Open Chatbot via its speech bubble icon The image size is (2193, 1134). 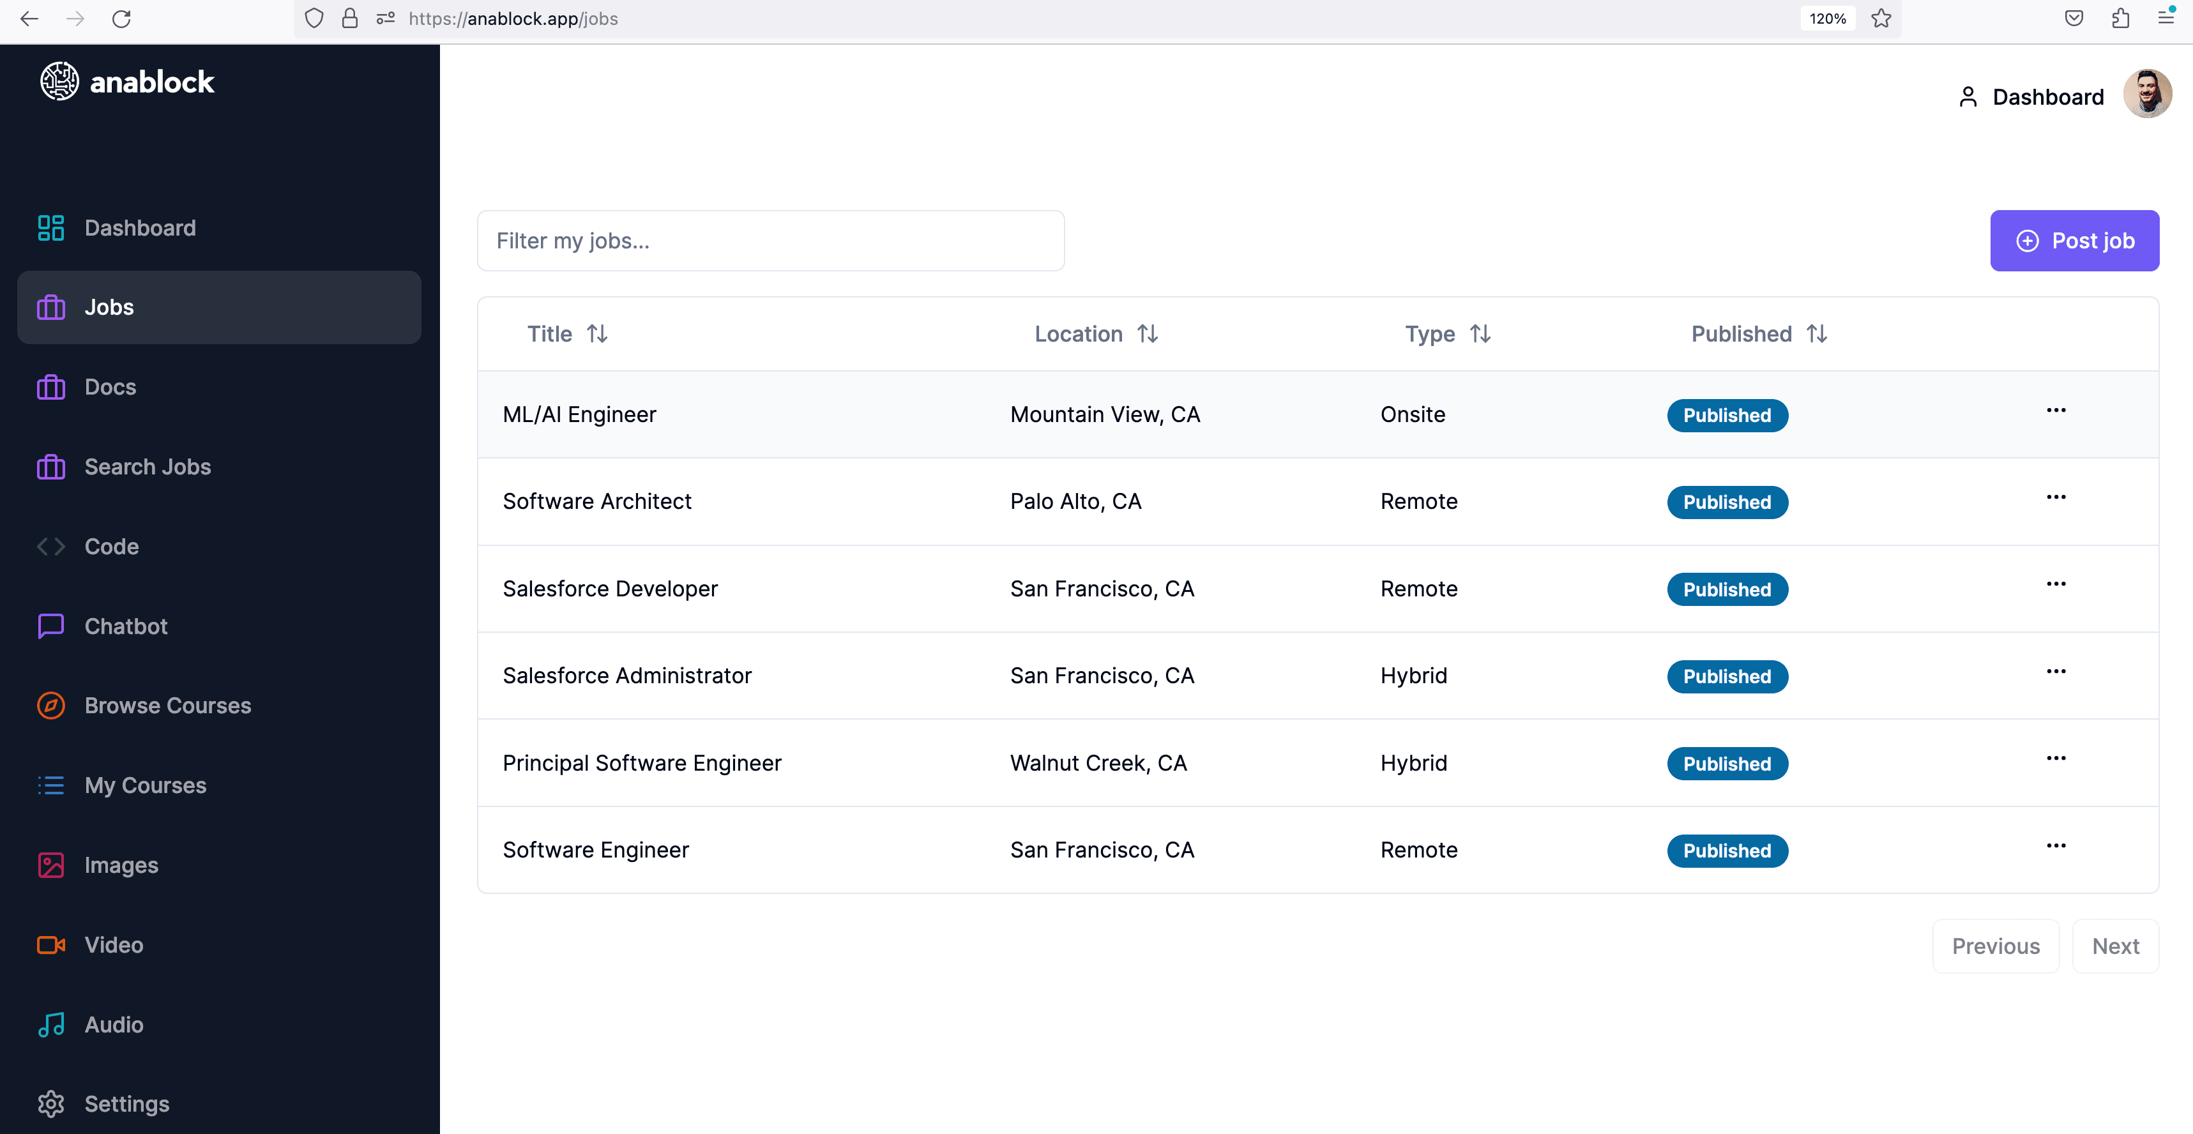[x=50, y=626]
